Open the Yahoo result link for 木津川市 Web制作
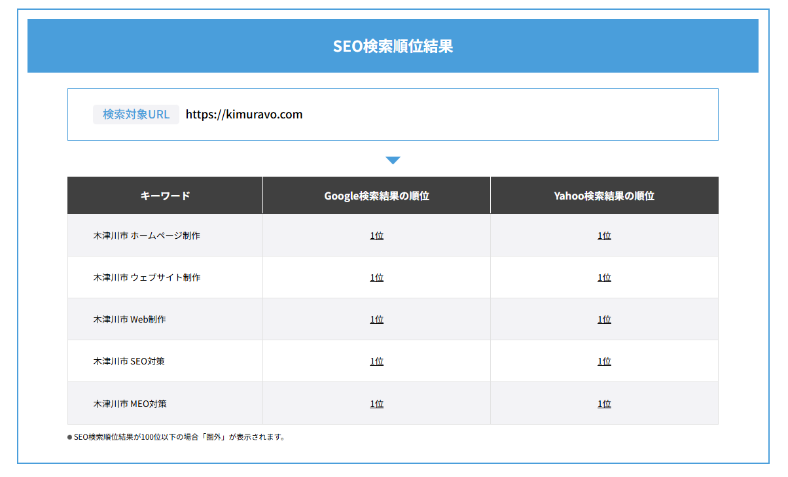The height and width of the screenshot is (477, 788). pyautogui.click(x=603, y=319)
